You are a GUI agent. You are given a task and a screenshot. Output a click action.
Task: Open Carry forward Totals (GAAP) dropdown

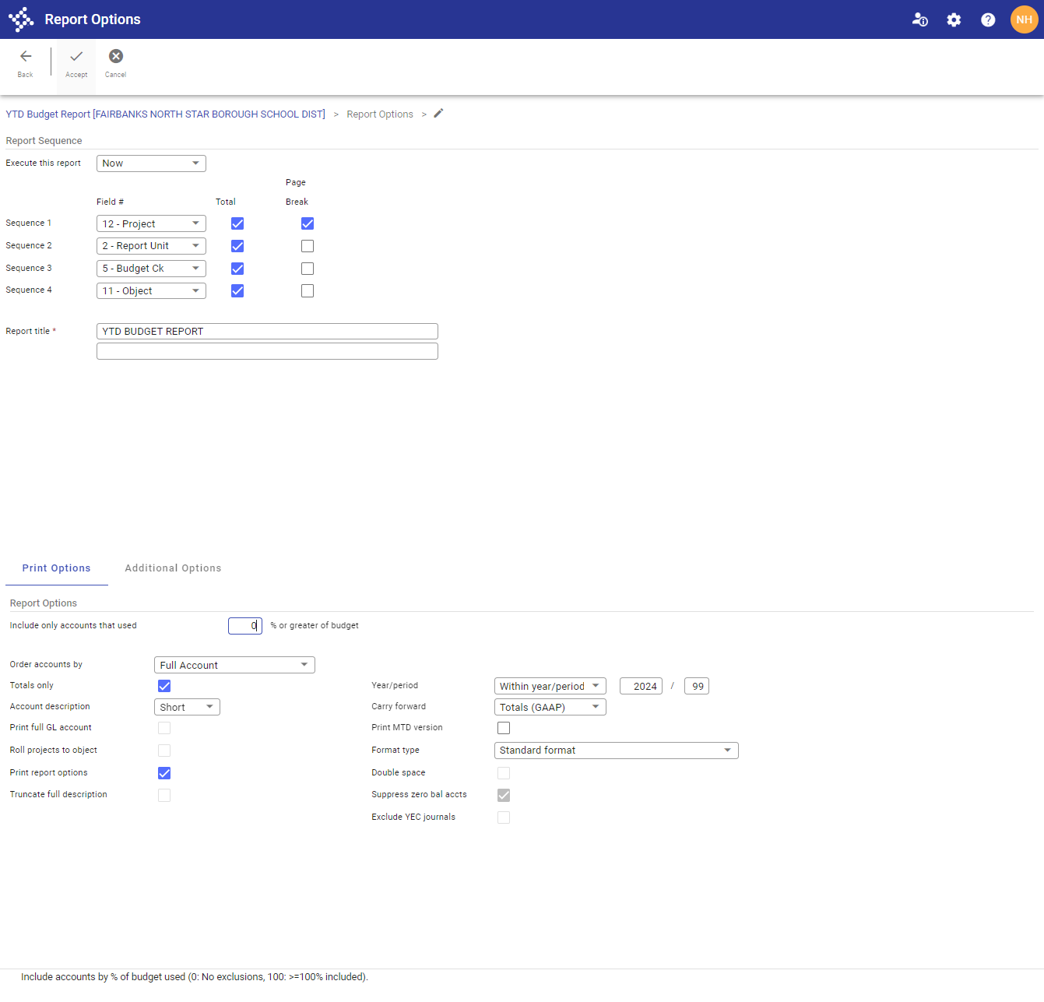(550, 707)
